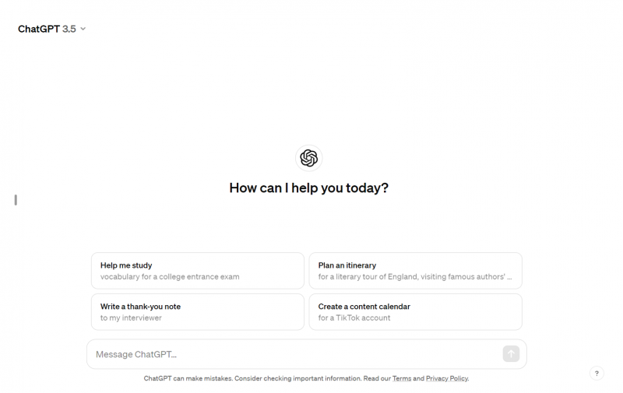Click the "for a TikTok account" subtitle text
This screenshot has height=393, width=623.
[354, 318]
